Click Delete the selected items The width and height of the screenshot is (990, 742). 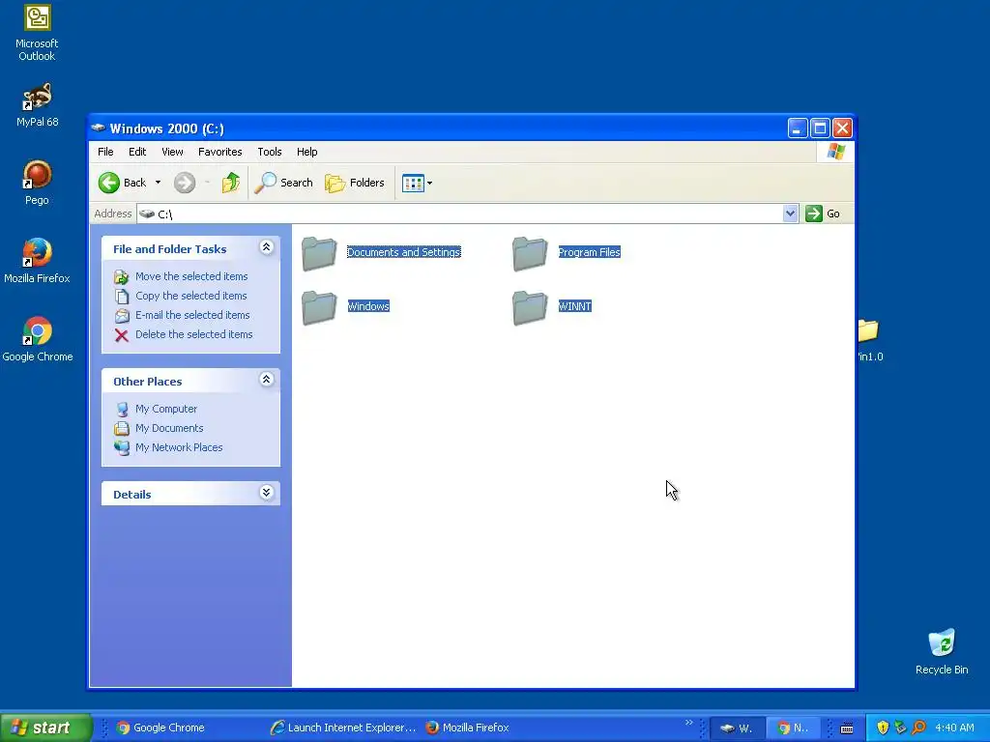click(193, 334)
